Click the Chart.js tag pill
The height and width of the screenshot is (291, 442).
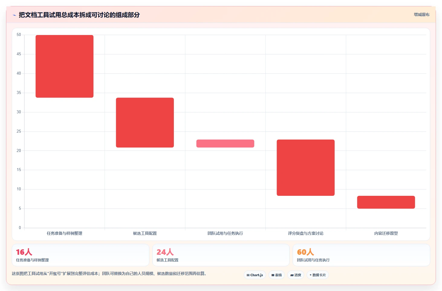click(x=255, y=275)
